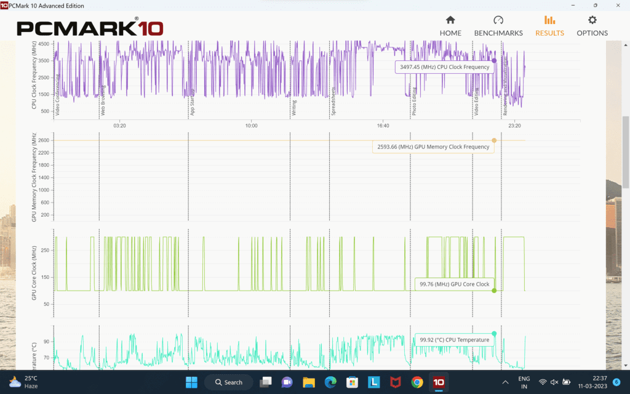
Task: Click the 99.76 MHz GPU Core Clock tooltip
Action: (455, 284)
